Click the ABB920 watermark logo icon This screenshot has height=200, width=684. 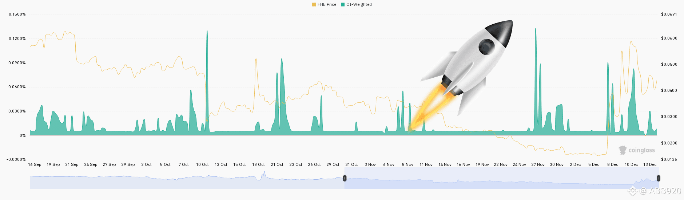(632, 191)
